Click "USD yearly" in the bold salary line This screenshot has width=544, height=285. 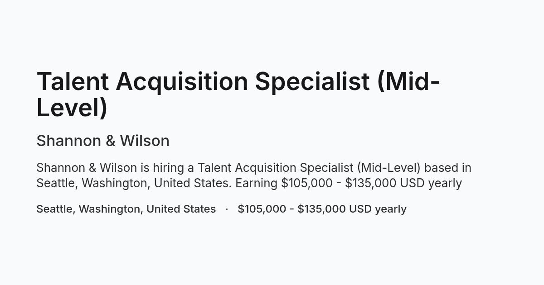coord(378,209)
